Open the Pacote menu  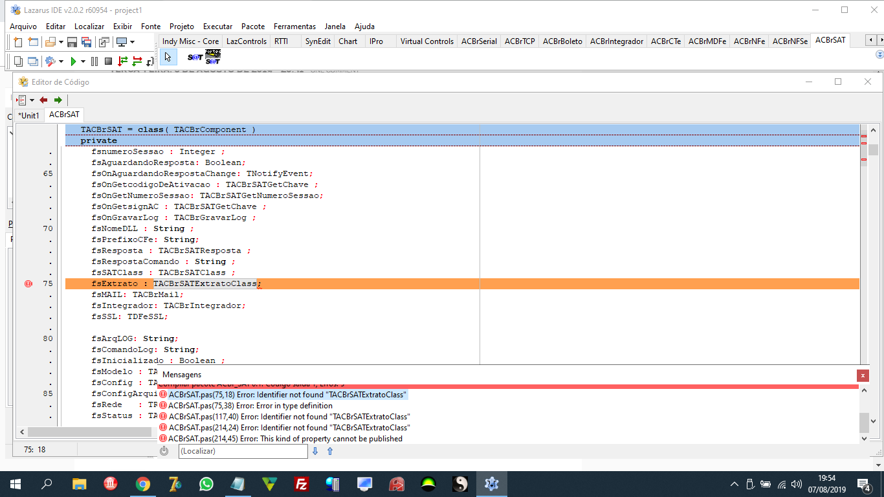[x=253, y=27]
